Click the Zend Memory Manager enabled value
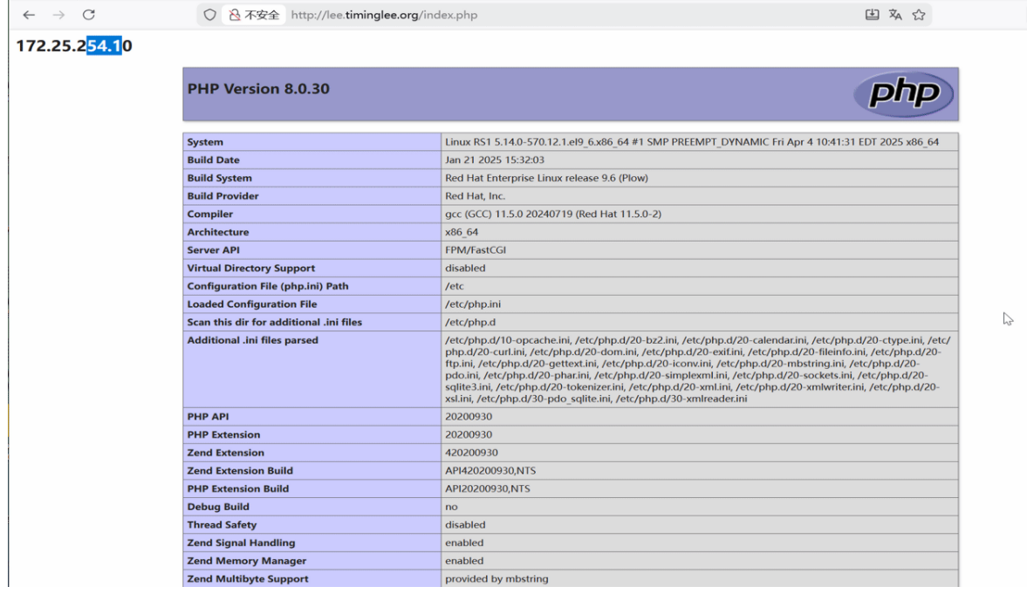Image resolution: width=1027 pixels, height=614 pixels. coord(464,560)
